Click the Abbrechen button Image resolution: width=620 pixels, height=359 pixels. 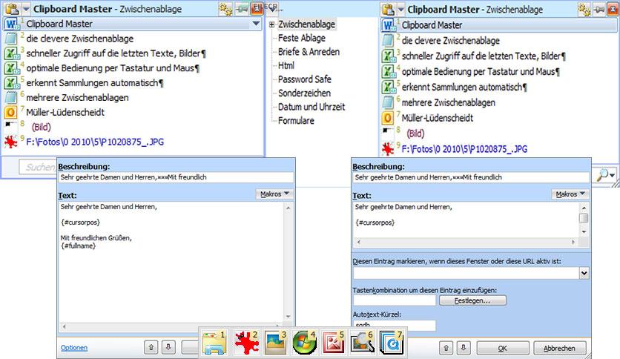pos(559,349)
